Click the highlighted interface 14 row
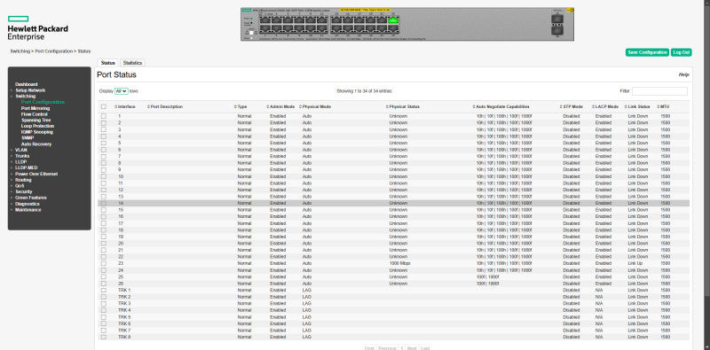Screen dimensions: 710x350 coord(393,203)
